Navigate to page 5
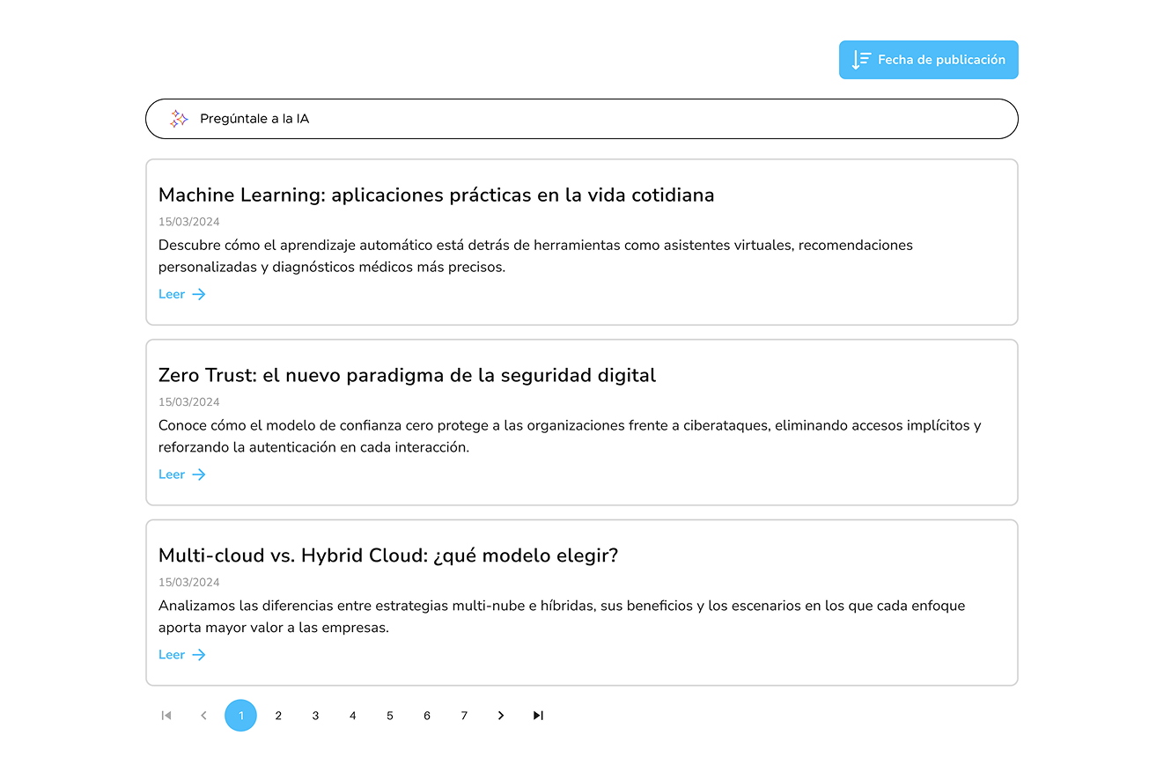This screenshot has height=772, width=1164. pos(390,716)
